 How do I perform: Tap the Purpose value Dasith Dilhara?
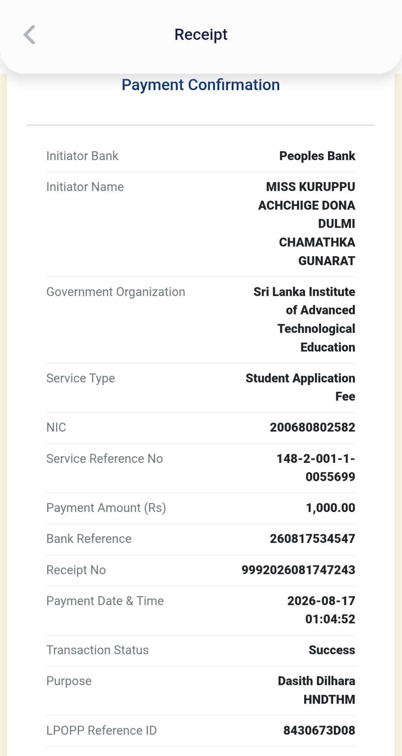point(316,681)
